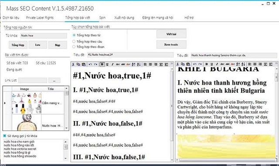Image resolution: width=279 pixels, height=166 pixels.
Task: Expand left editor toolbar overflow chevron
Action: (172, 64)
